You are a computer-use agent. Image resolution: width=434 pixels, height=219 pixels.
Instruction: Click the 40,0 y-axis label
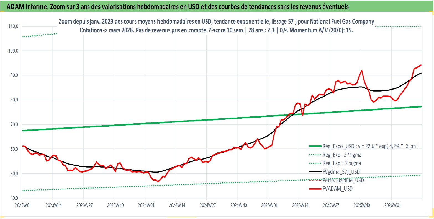tap(14, 198)
